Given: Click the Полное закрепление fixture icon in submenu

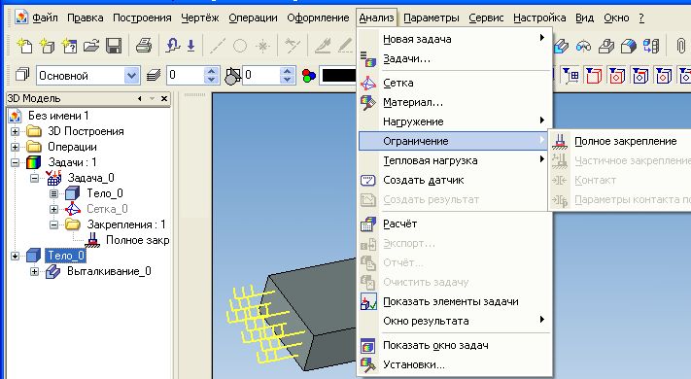Looking at the screenshot, I should [560, 142].
